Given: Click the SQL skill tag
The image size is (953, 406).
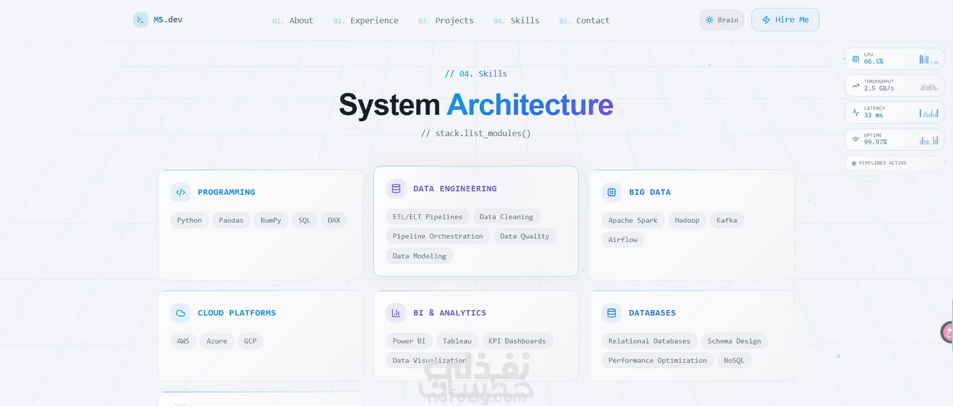Looking at the screenshot, I should tap(304, 220).
